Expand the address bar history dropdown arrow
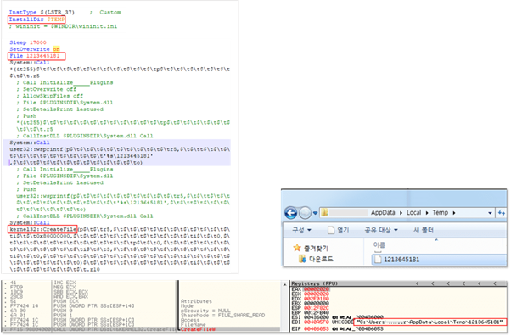 (x=490, y=213)
